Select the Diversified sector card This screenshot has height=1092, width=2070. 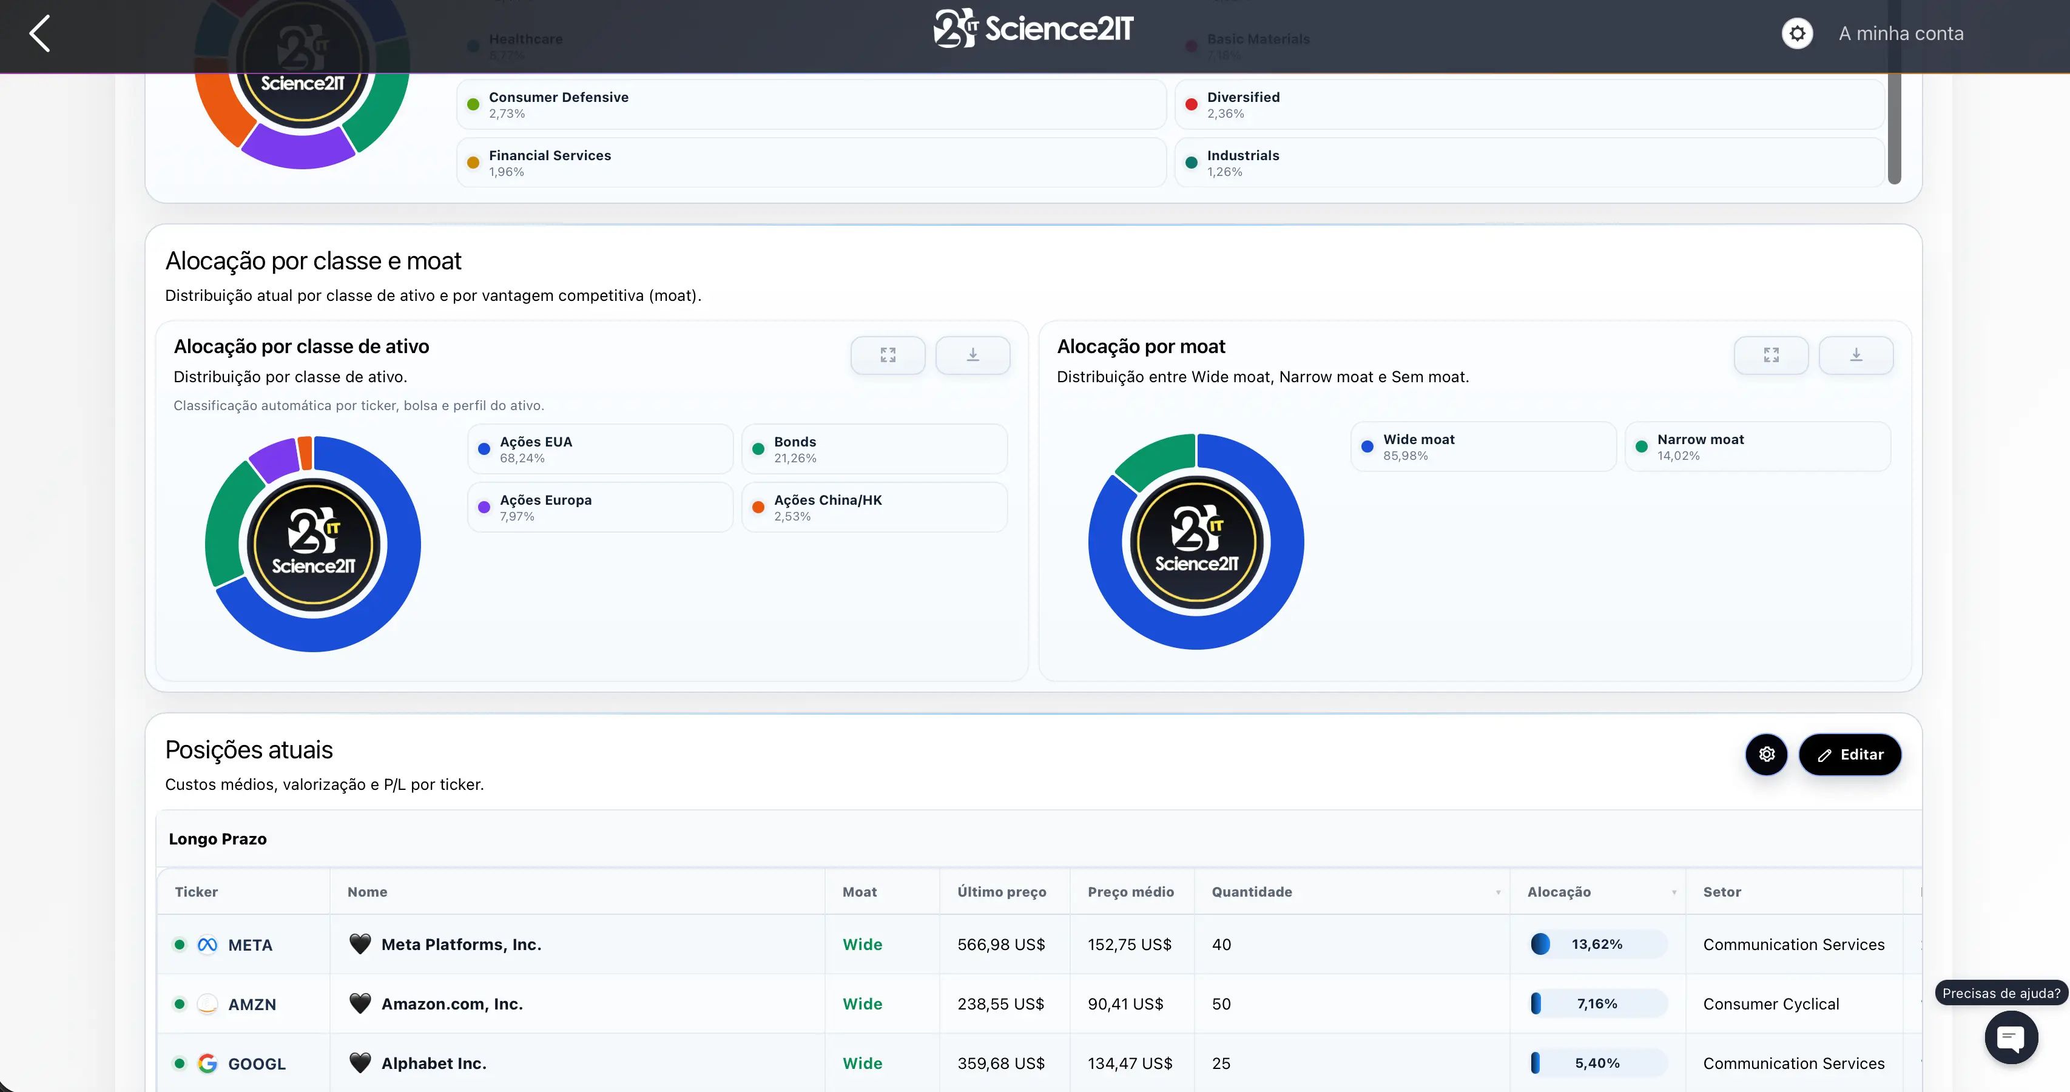tap(1529, 104)
